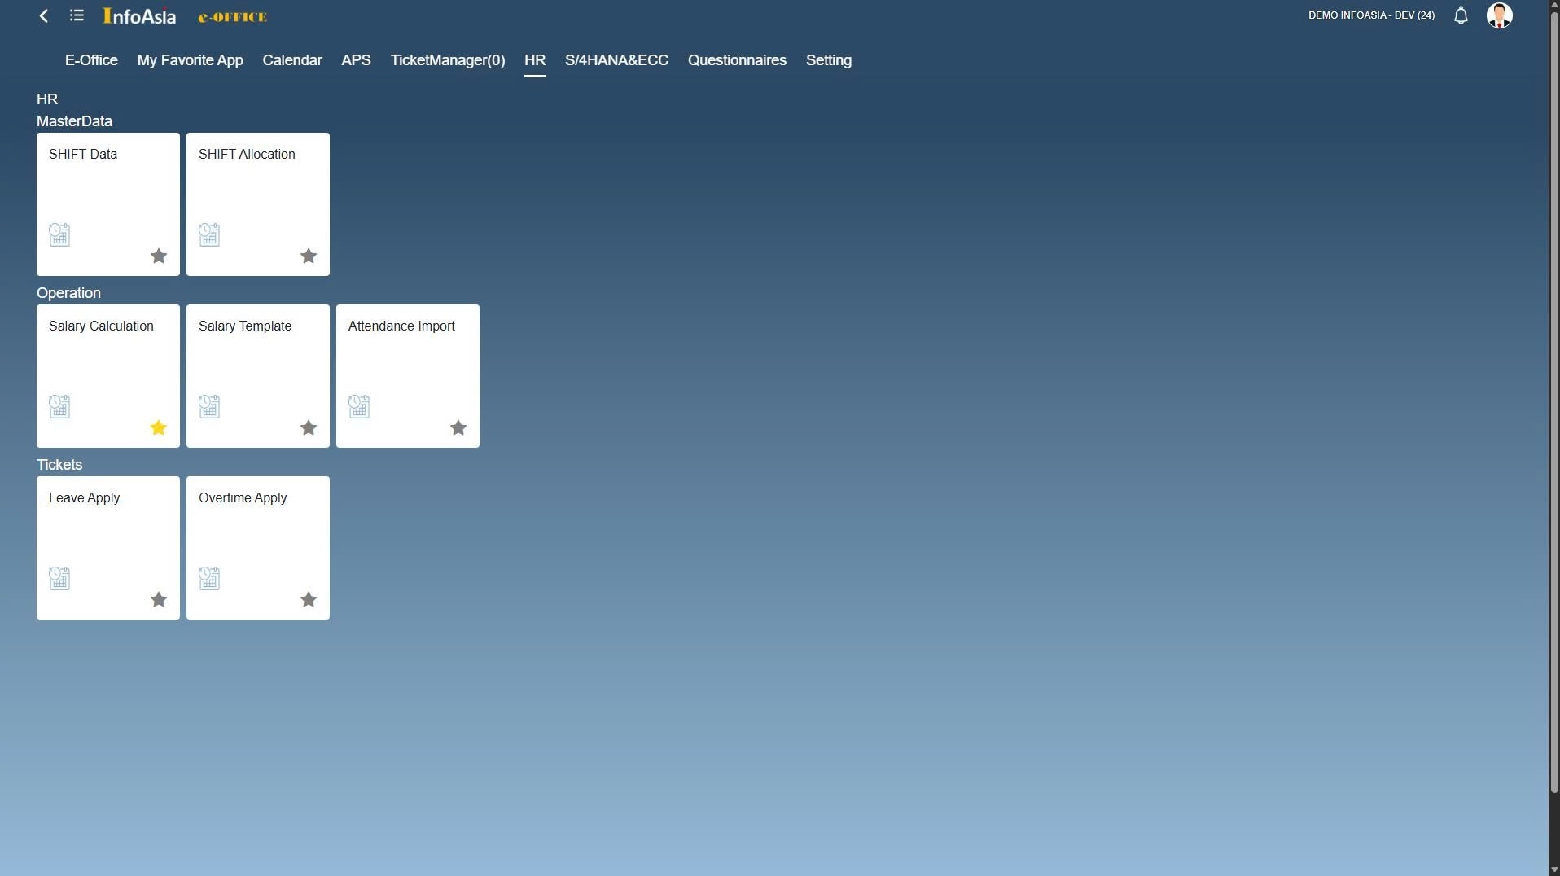Mark Salary Template as favorite
1560x876 pixels.
309,428
